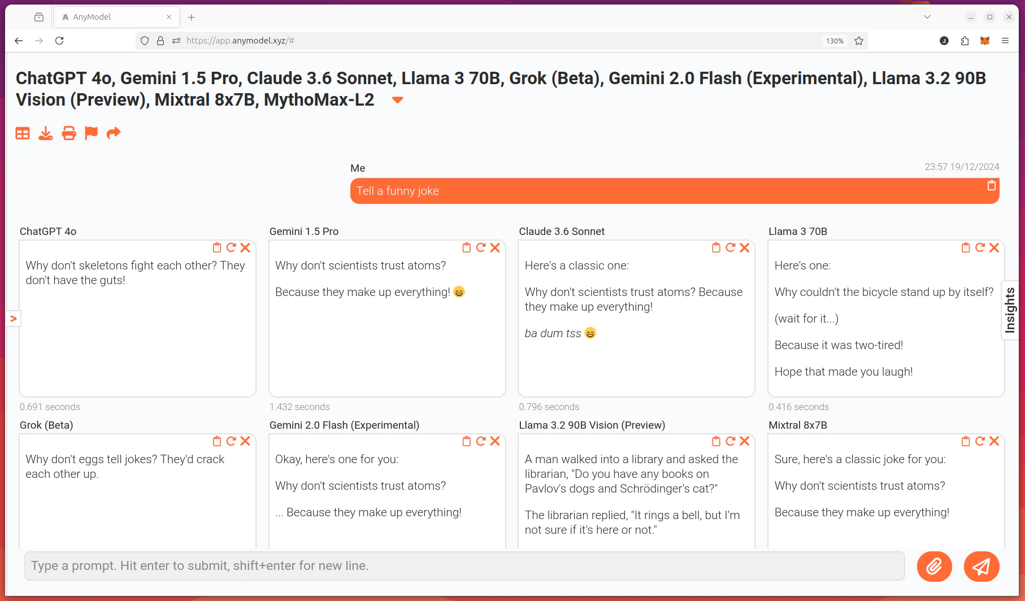Remove the Claude 3.6 Sonnet response panel
The image size is (1025, 601).
(x=745, y=248)
